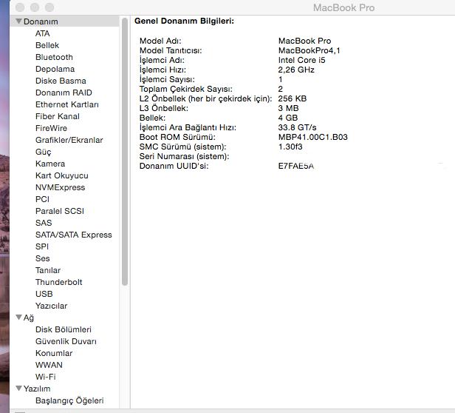Open Grafikler/Ekranlar details
Viewport: 455px width, 413px height.
69,140
